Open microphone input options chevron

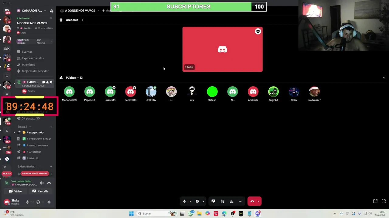click(32, 202)
